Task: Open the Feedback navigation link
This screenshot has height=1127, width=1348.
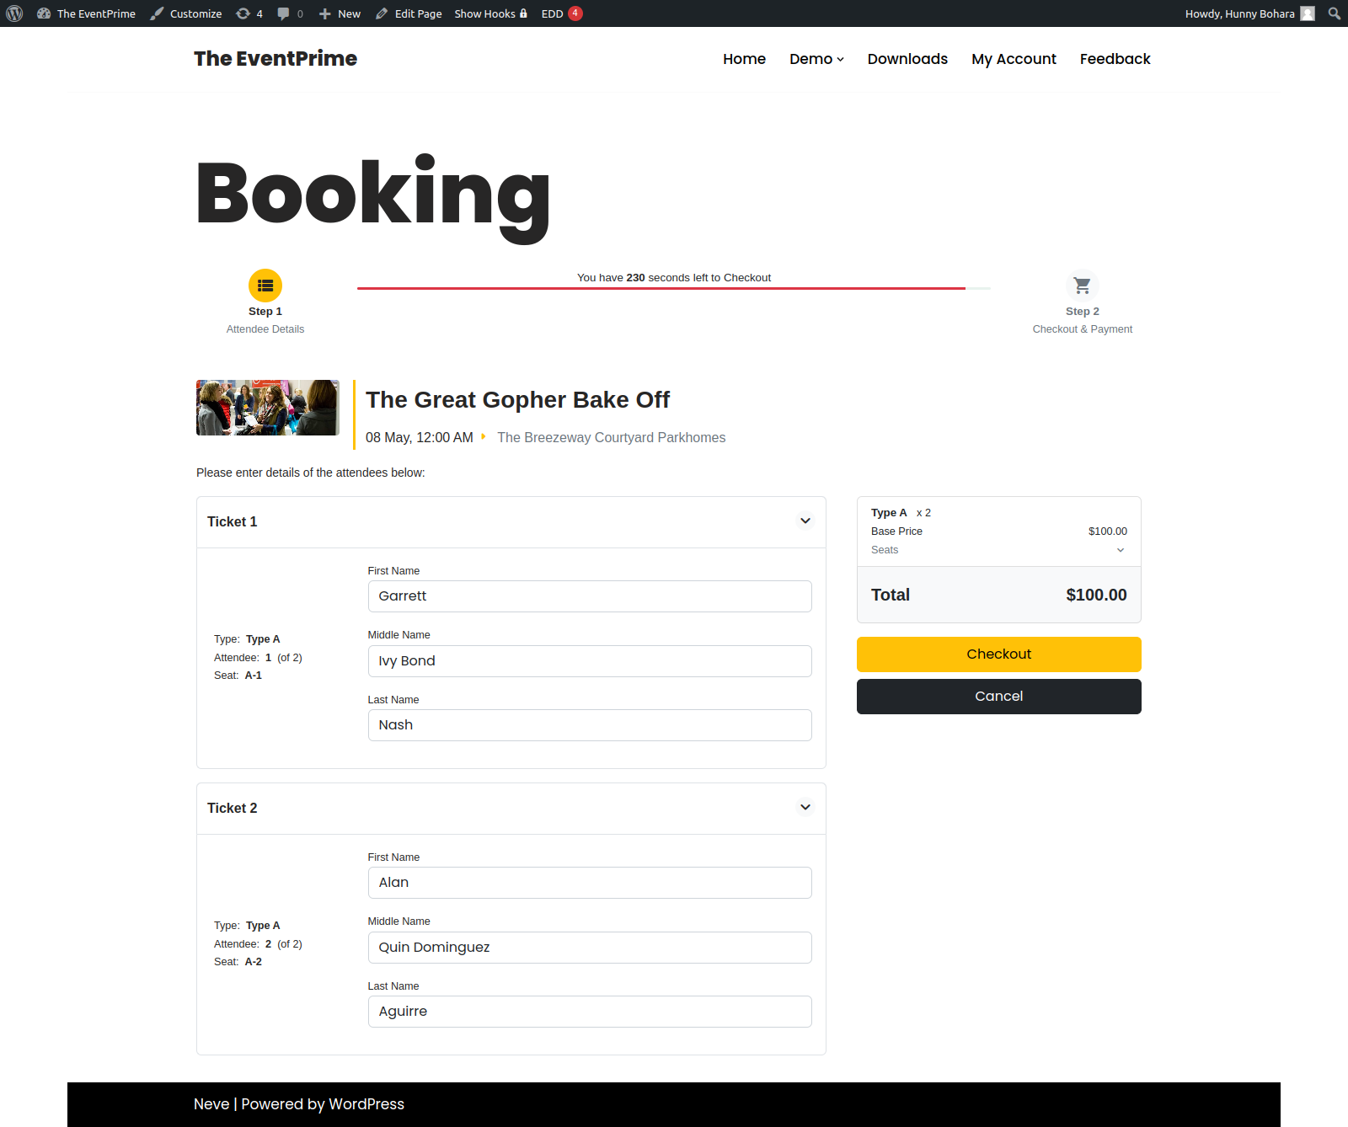Action: (1115, 59)
